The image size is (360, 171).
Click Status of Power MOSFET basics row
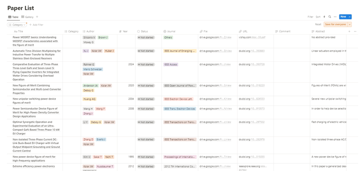tap(146, 37)
